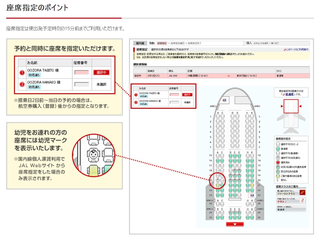This screenshot has height=240, width=321.
Task: Open the 普通席 banner under 搭乗クラスのご案内
Action: pyautogui.click(x=291, y=208)
